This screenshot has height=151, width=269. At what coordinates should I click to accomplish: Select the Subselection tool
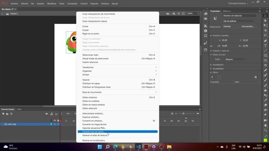[265, 21]
